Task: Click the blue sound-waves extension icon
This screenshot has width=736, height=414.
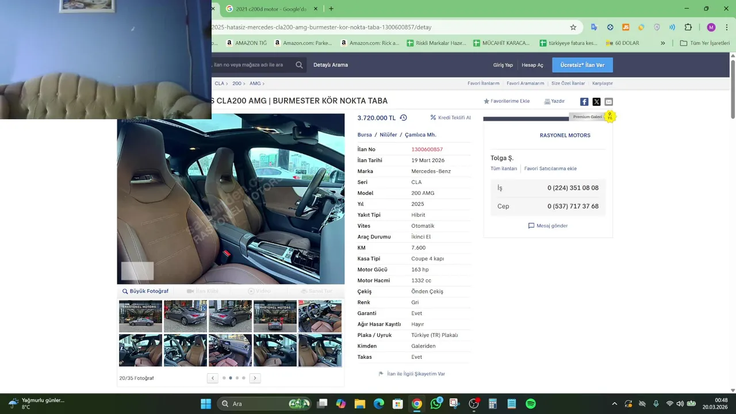Action: (x=672, y=27)
